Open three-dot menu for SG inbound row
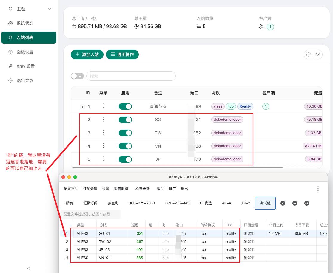Image resolution: width=333 pixels, height=273 pixels. coord(104,120)
